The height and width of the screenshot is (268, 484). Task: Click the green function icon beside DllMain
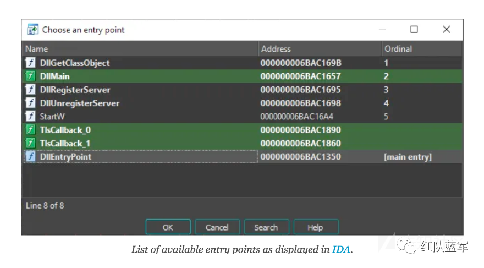pos(30,76)
